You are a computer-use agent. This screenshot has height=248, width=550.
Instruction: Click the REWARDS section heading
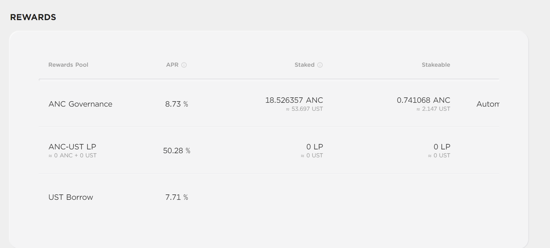pyautogui.click(x=33, y=17)
